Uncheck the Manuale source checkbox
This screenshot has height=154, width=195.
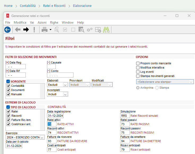[8, 94]
